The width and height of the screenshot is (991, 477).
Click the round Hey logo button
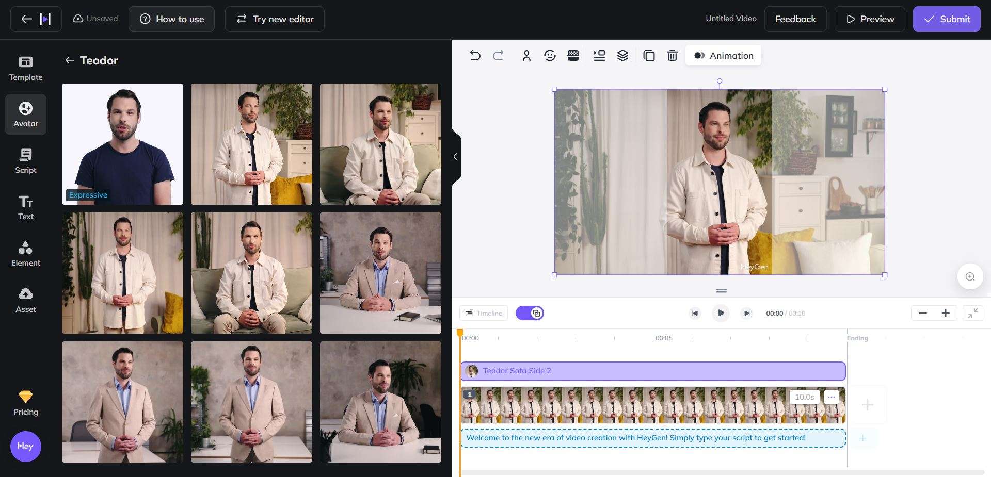(x=26, y=447)
